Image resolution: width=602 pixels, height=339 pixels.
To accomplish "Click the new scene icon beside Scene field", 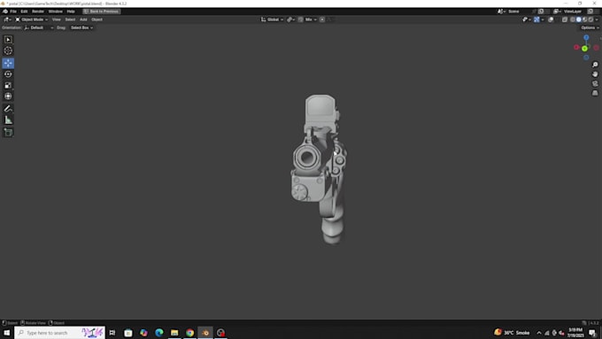I will click(541, 12).
